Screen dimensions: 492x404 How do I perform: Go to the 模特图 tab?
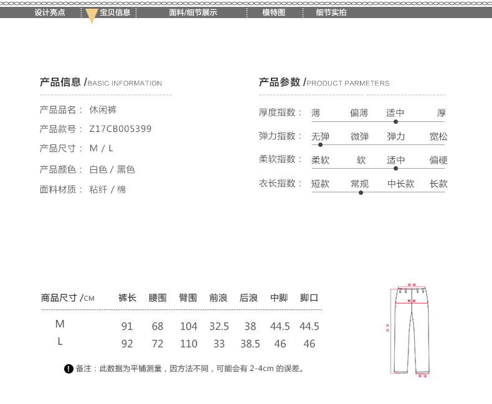pyautogui.click(x=273, y=12)
